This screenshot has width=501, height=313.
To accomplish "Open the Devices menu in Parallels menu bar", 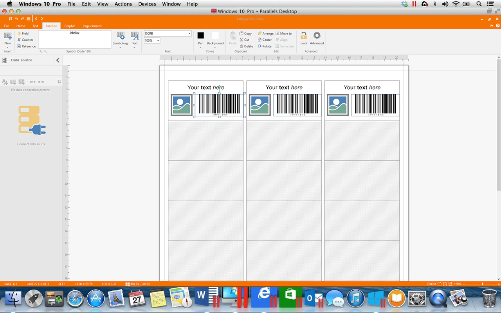I will click(147, 4).
